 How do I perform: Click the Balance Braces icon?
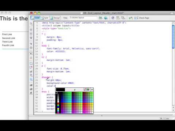31,48
